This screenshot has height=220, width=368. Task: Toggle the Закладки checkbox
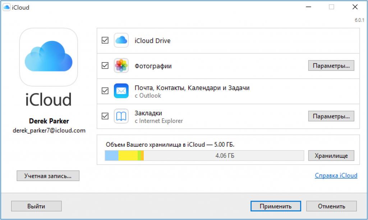(x=105, y=116)
